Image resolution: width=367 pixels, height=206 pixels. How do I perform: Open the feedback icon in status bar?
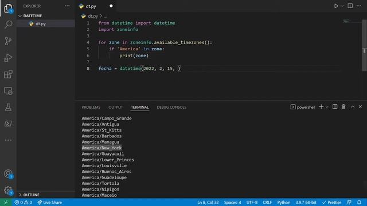point(349,202)
